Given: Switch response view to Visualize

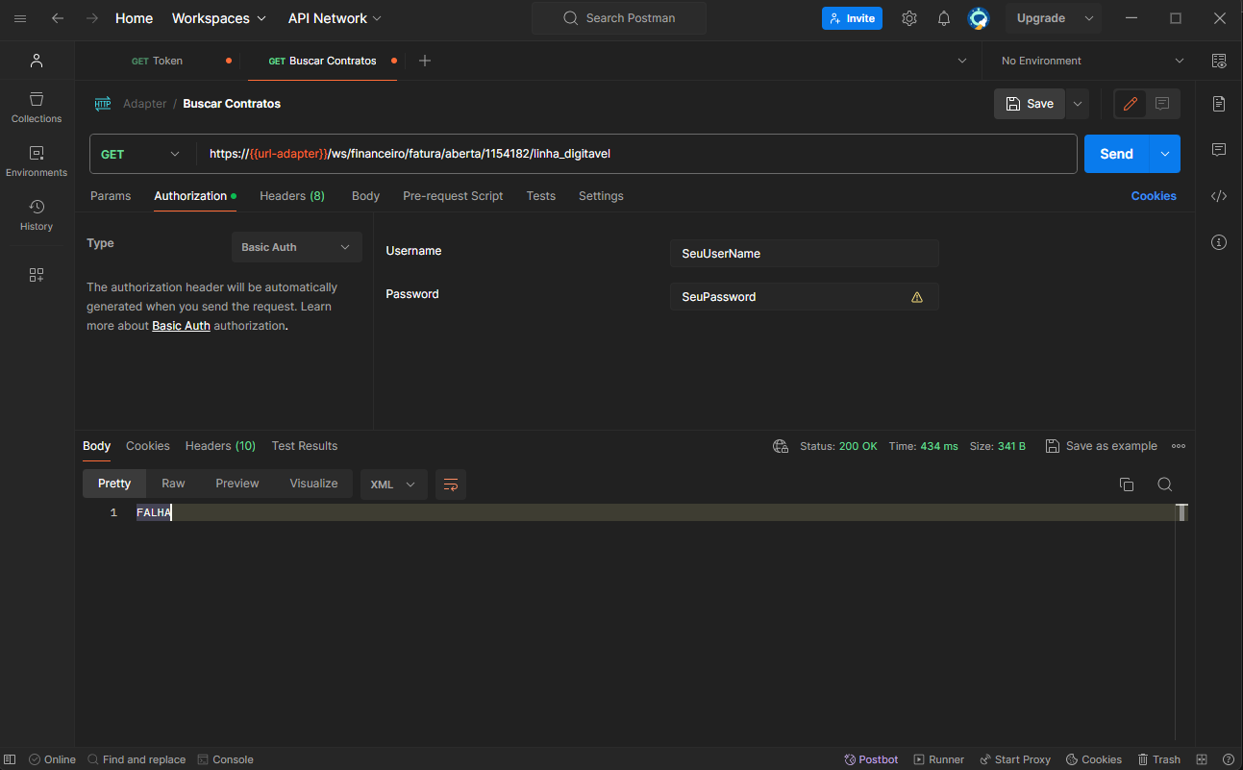Looking at the screenshot, I should pos(314,484).
